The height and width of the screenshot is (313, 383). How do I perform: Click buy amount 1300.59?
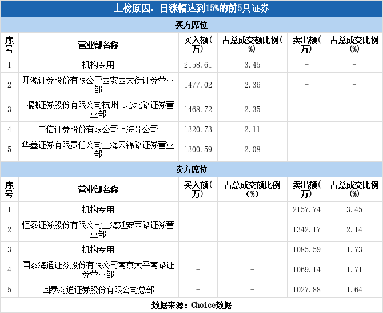(x=198, y=149)
